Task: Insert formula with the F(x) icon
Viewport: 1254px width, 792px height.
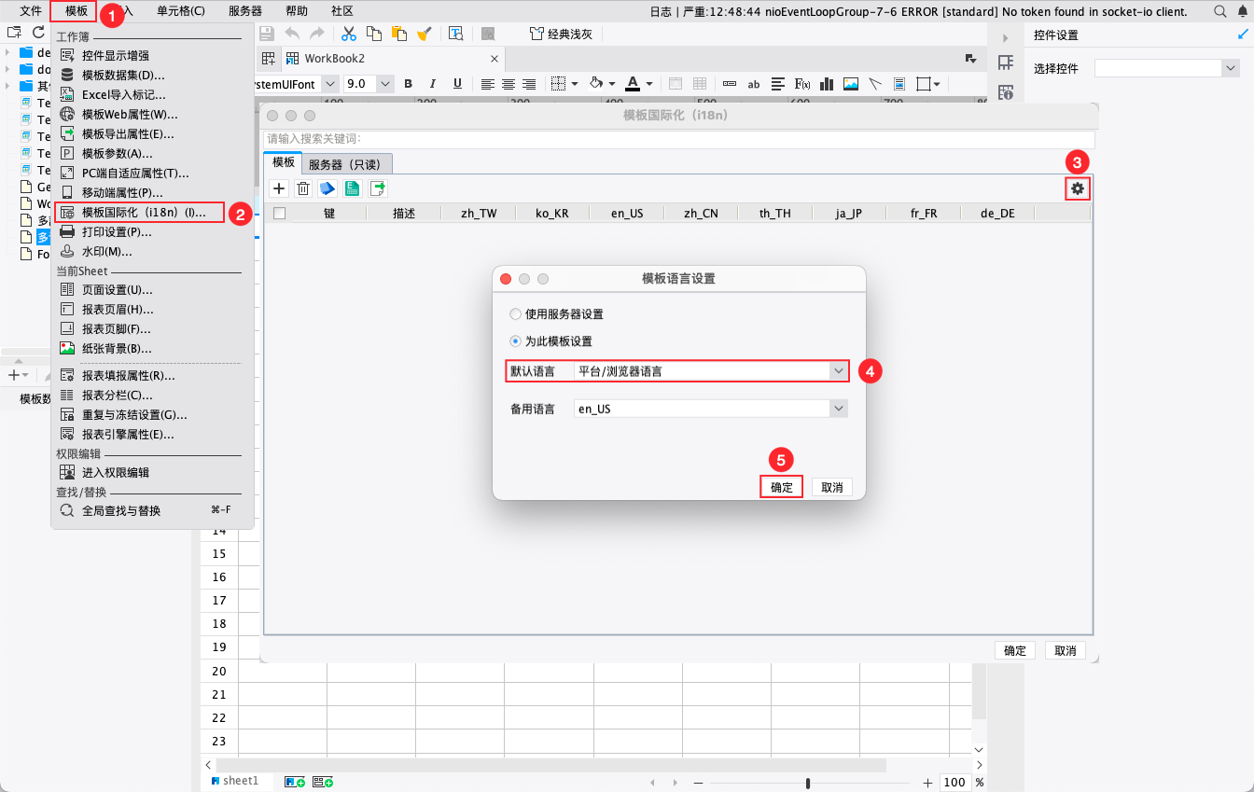Action: (x=802, y=84)
